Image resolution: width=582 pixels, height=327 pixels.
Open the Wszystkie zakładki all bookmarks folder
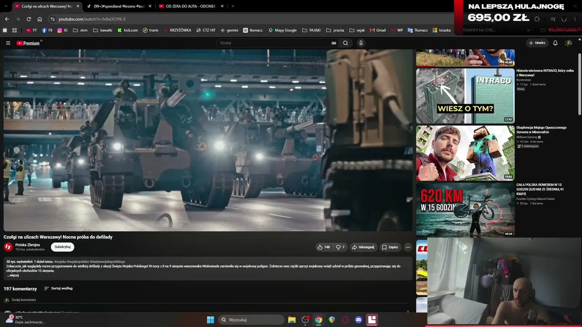[x=560, y=30]
